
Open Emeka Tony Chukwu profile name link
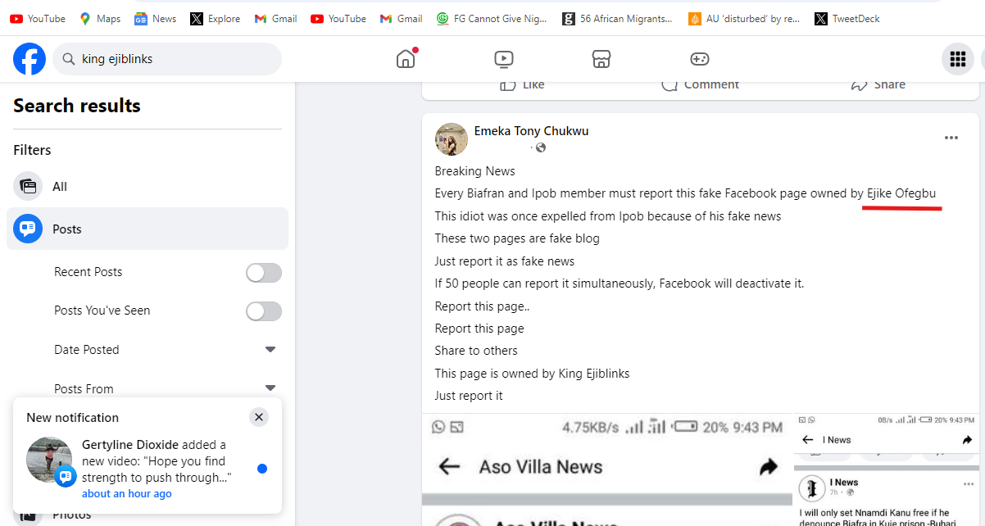531,131
